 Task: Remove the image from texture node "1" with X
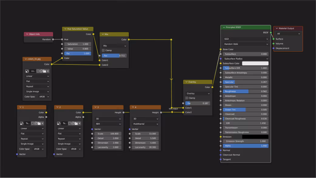(42, 123)
